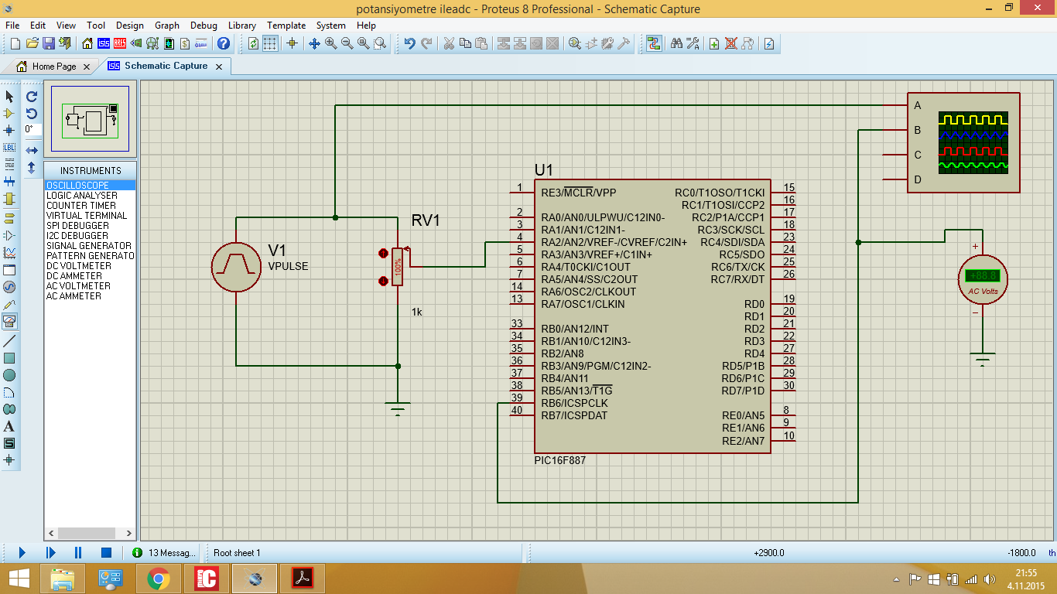The image size is (1057, 594).
Task: Click the Y-Mirror vertical flip icon
Action: click(x=32, y=167)
